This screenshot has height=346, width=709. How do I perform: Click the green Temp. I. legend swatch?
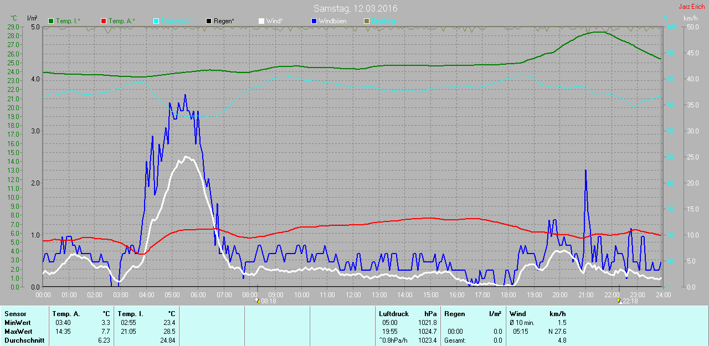pyautogui.click(x=52, y=21)
